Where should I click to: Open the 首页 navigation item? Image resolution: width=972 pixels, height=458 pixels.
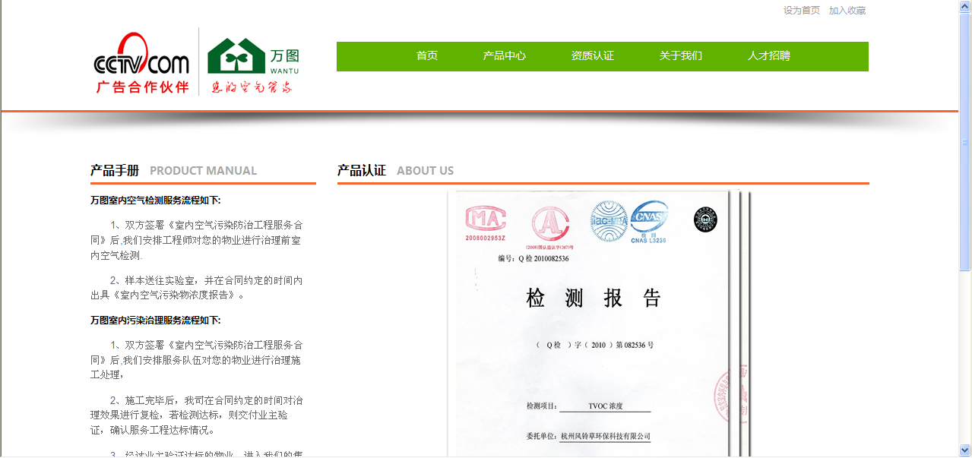427,56
